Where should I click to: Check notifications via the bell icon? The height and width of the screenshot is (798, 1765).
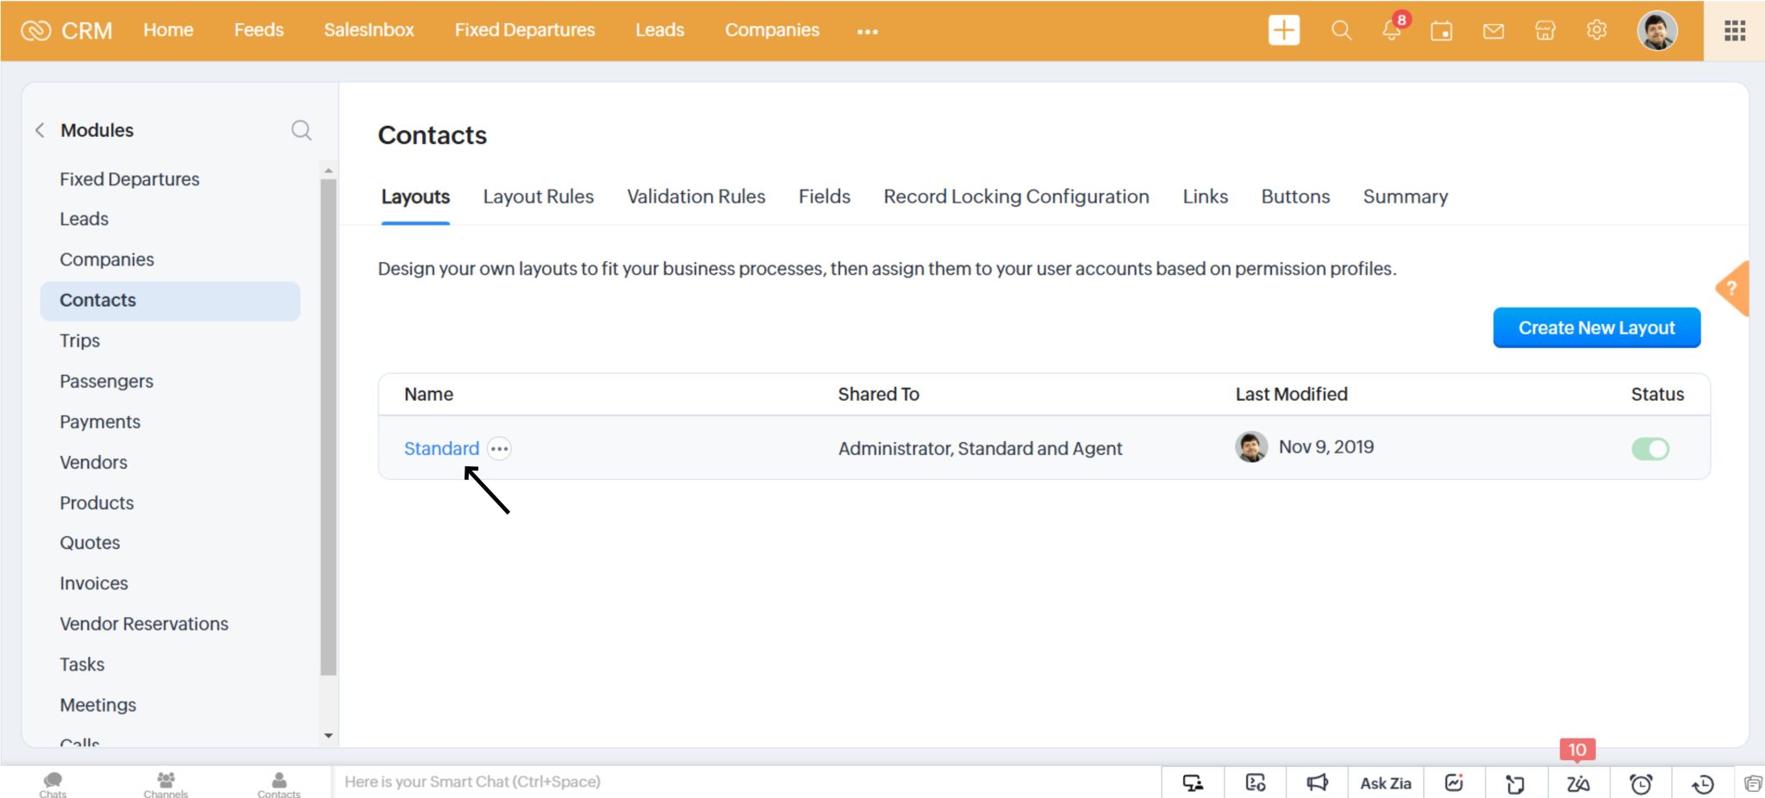[x=1390, y=31]
